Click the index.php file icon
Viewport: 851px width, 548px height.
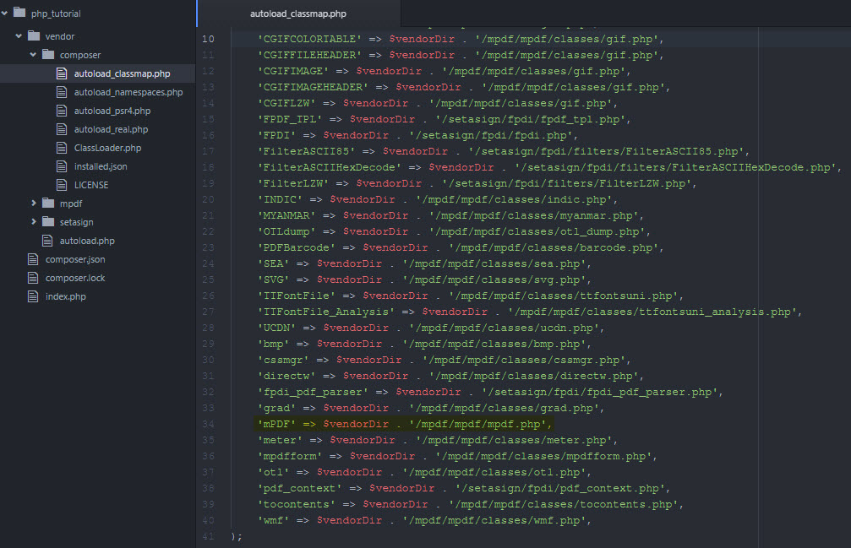(x=33, y=296)
